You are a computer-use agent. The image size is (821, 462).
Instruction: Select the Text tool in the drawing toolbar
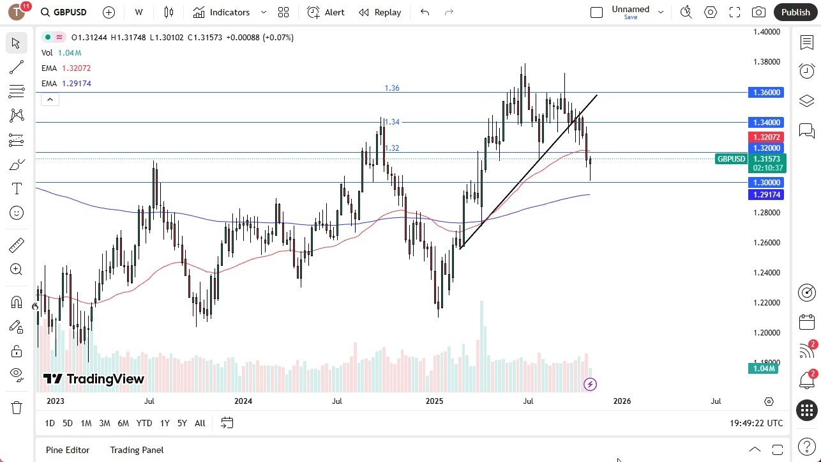[x=17, y=188]
